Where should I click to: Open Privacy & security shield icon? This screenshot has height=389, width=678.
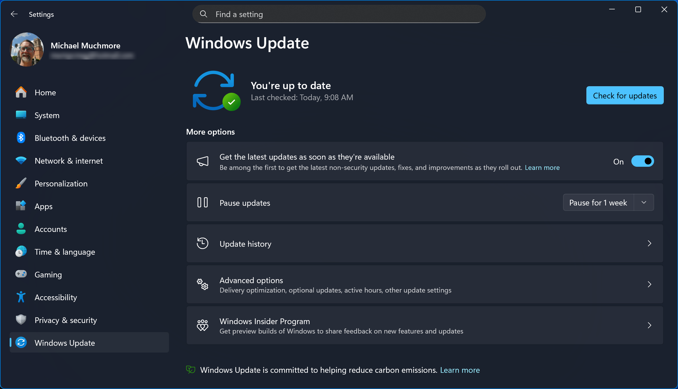point(21,320)
